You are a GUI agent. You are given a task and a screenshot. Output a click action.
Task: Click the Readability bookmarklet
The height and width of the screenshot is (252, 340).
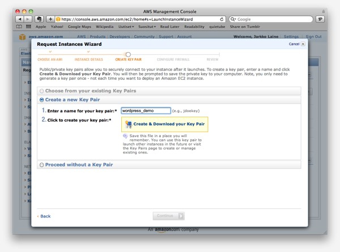point(194,27)
